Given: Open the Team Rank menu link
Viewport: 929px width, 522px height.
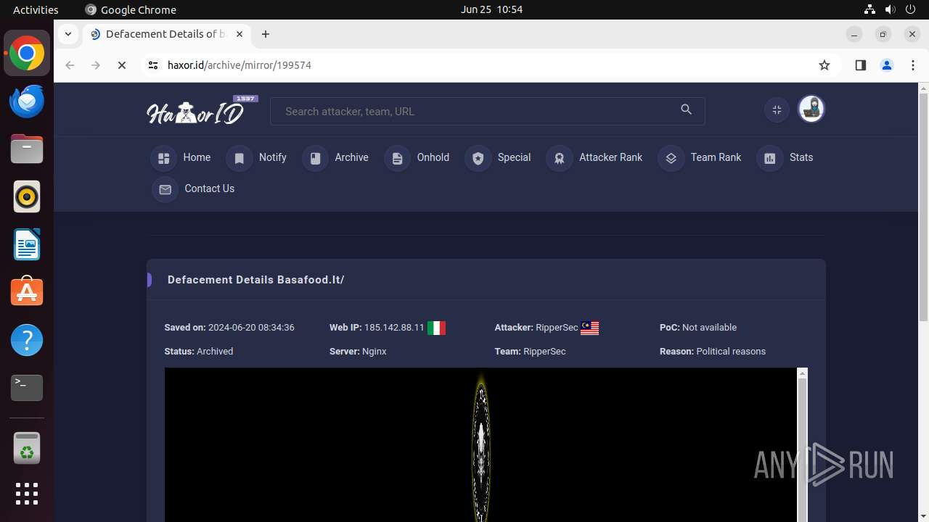Looking at the screenshot, I should pyautogui.click(x=716, y=157).
